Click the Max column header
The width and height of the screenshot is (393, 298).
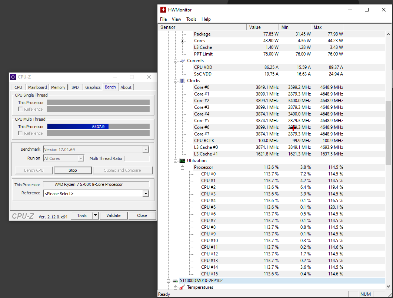pyautogui.click(x=327, y=27)
